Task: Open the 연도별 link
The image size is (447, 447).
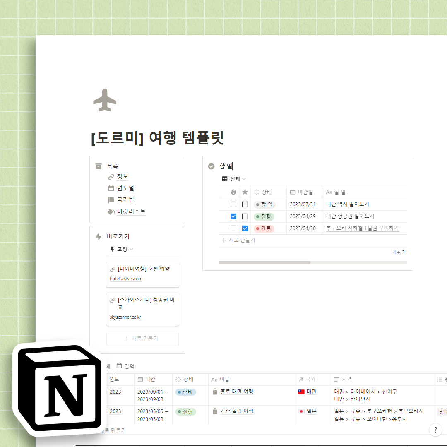Action: pyautogui.click(x=125, y=188)
